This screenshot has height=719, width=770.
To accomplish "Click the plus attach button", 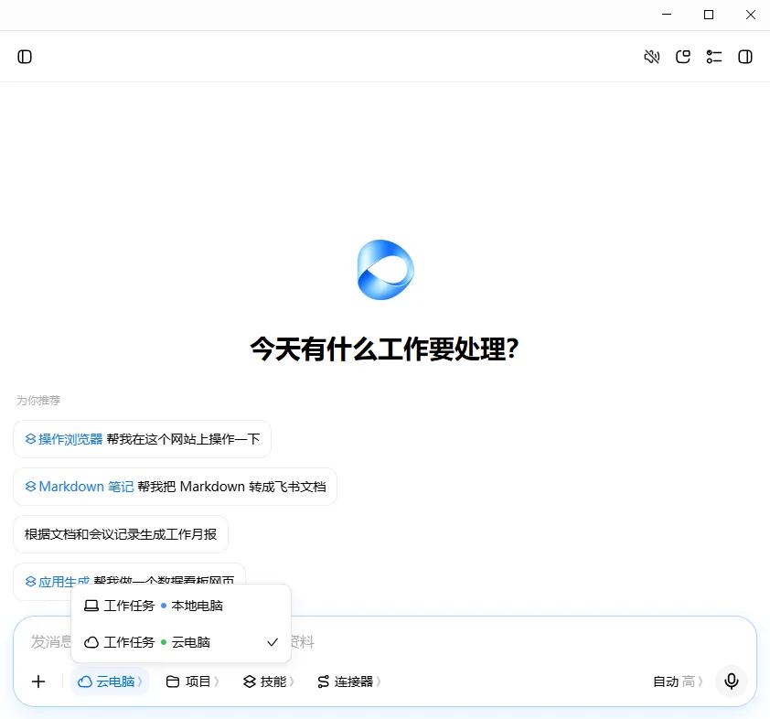I will 38,681.
